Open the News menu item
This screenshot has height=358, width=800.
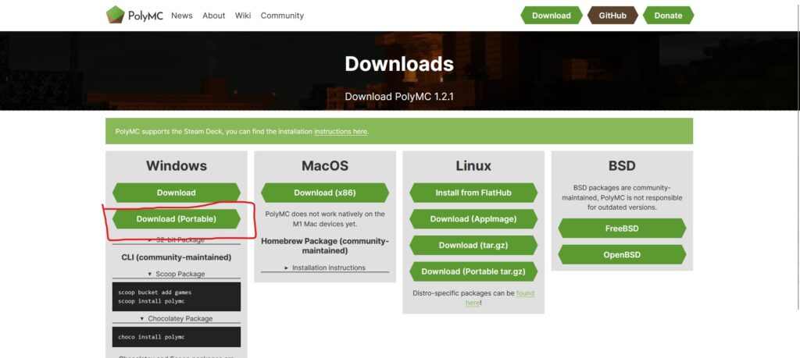pos(181,16)
